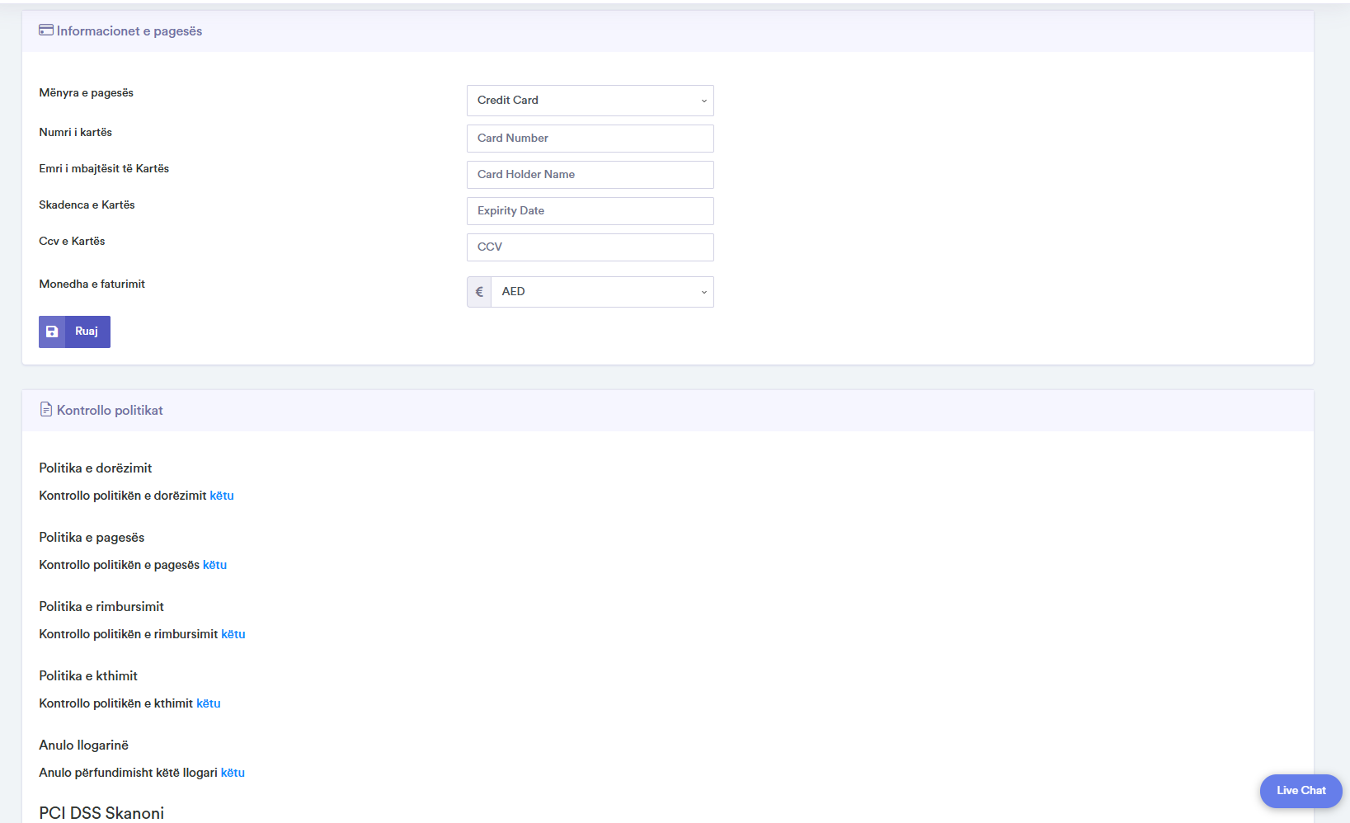Click the Monedha e faturimit label
This screenshot has height=823, width=1350.
click(x=92, y=285)
